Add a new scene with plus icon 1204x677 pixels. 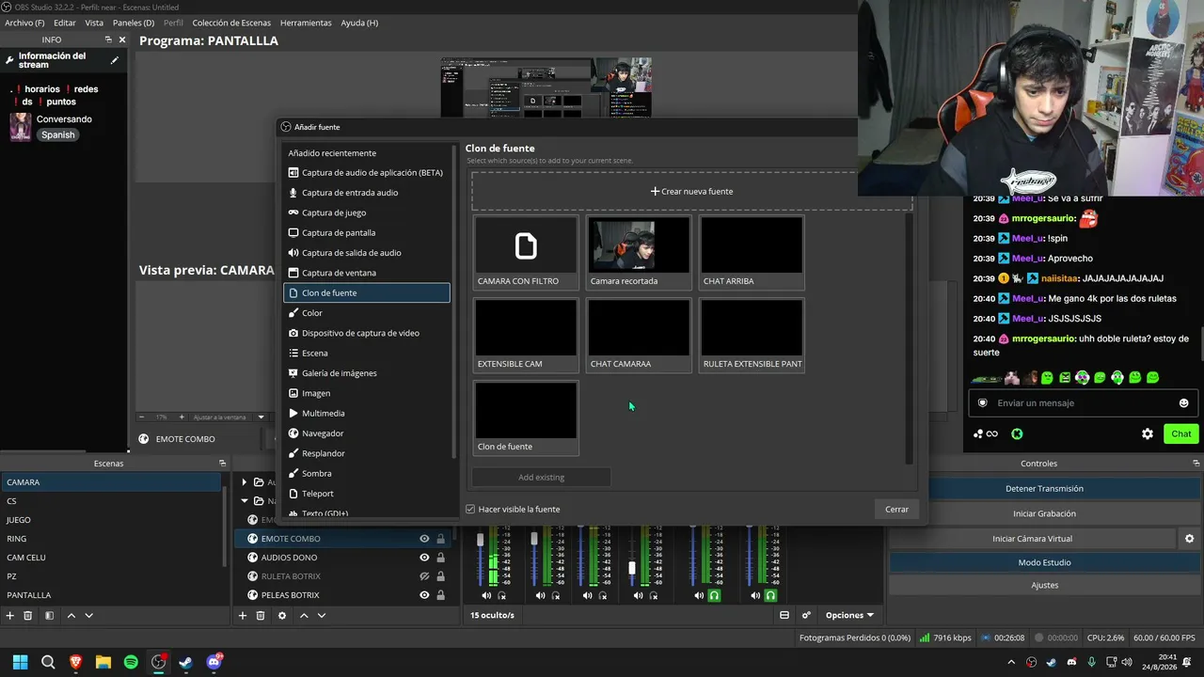[10, 616]
